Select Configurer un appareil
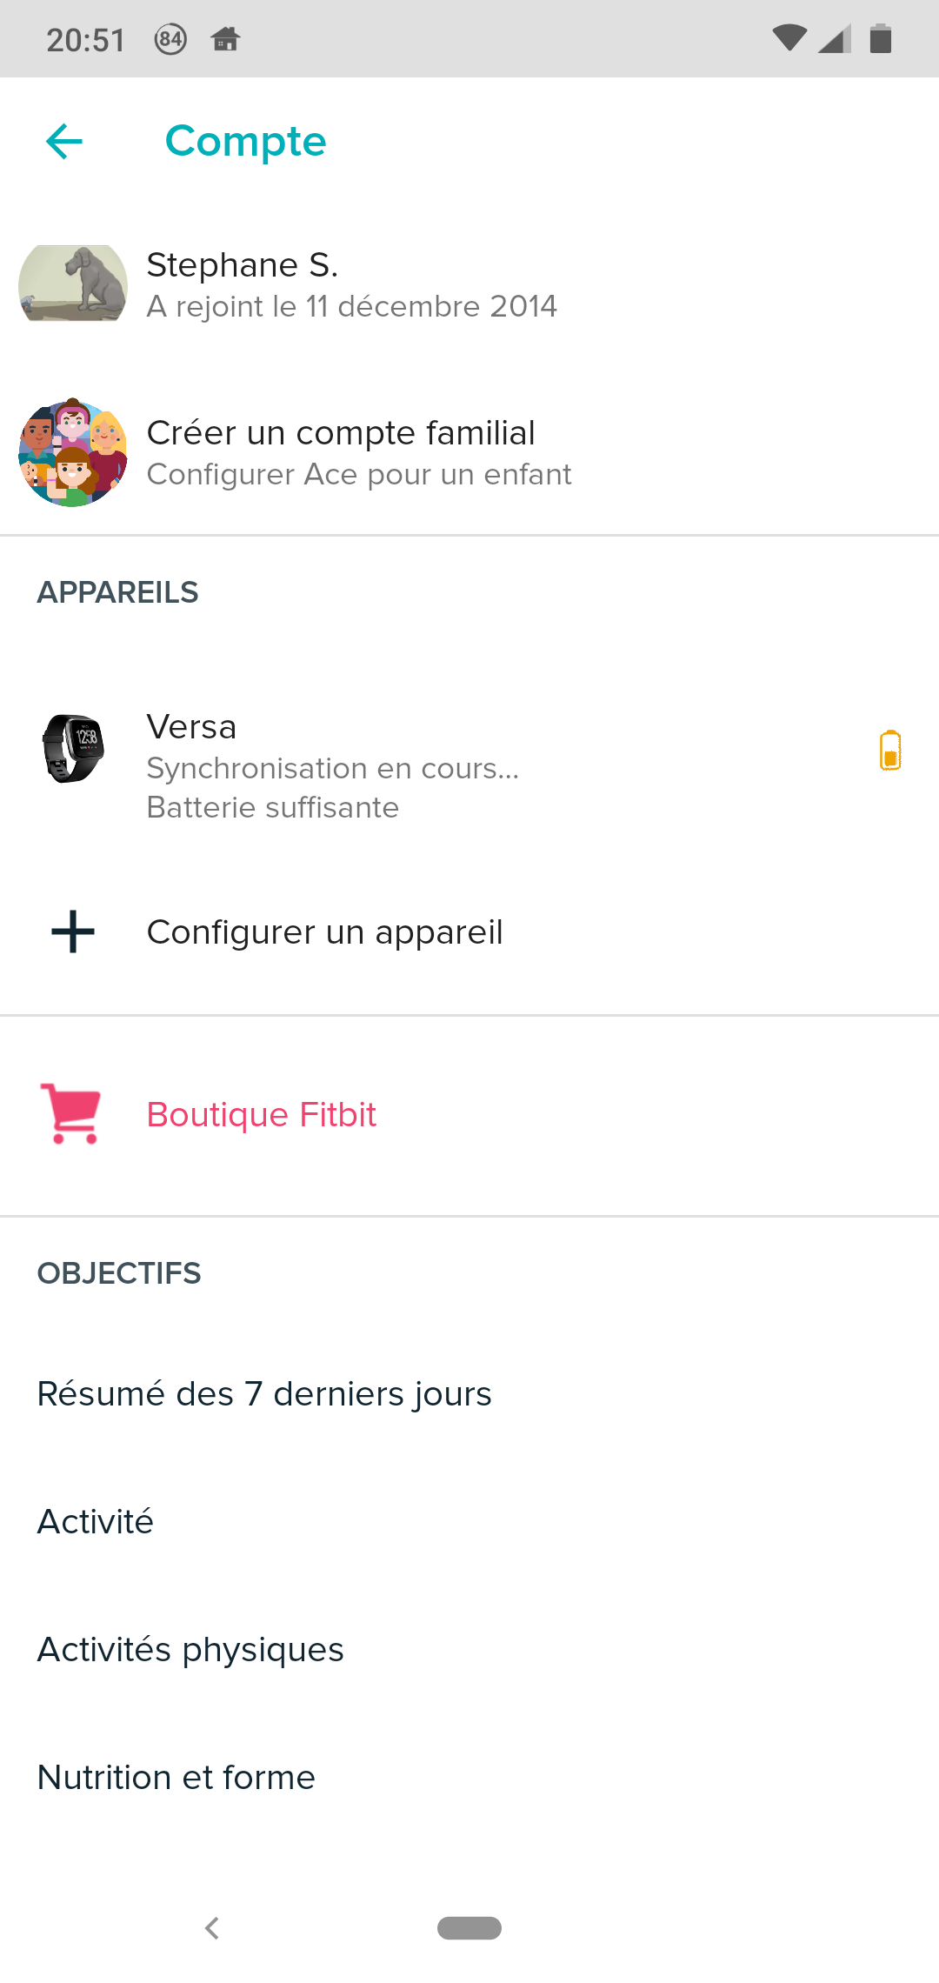The height and width of the screenshot is (1983, 939). click(x=324, y=931)
